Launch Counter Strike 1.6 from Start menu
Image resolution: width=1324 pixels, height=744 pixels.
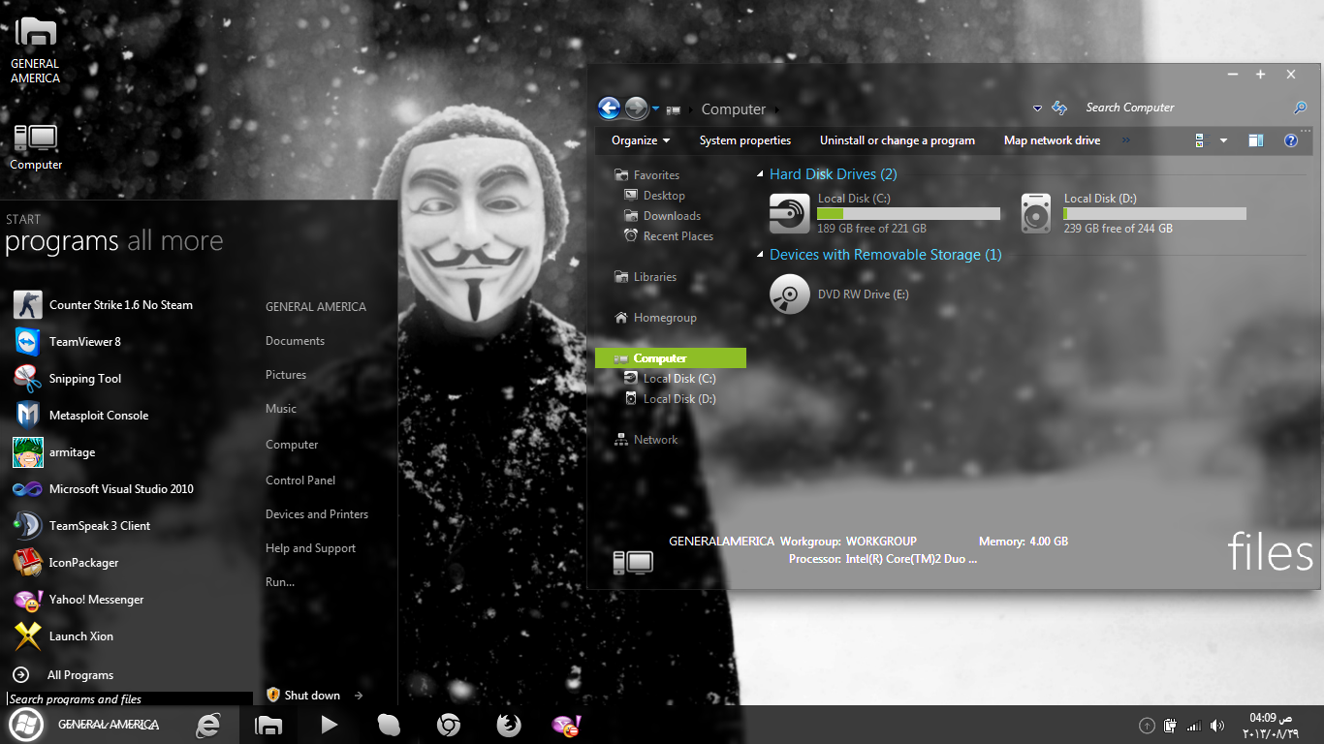pos(120,305)
